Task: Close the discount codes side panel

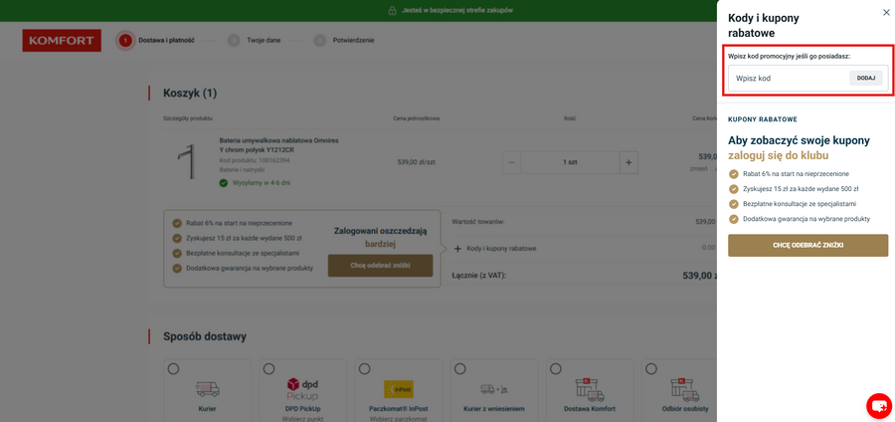Action: [886, 13]
